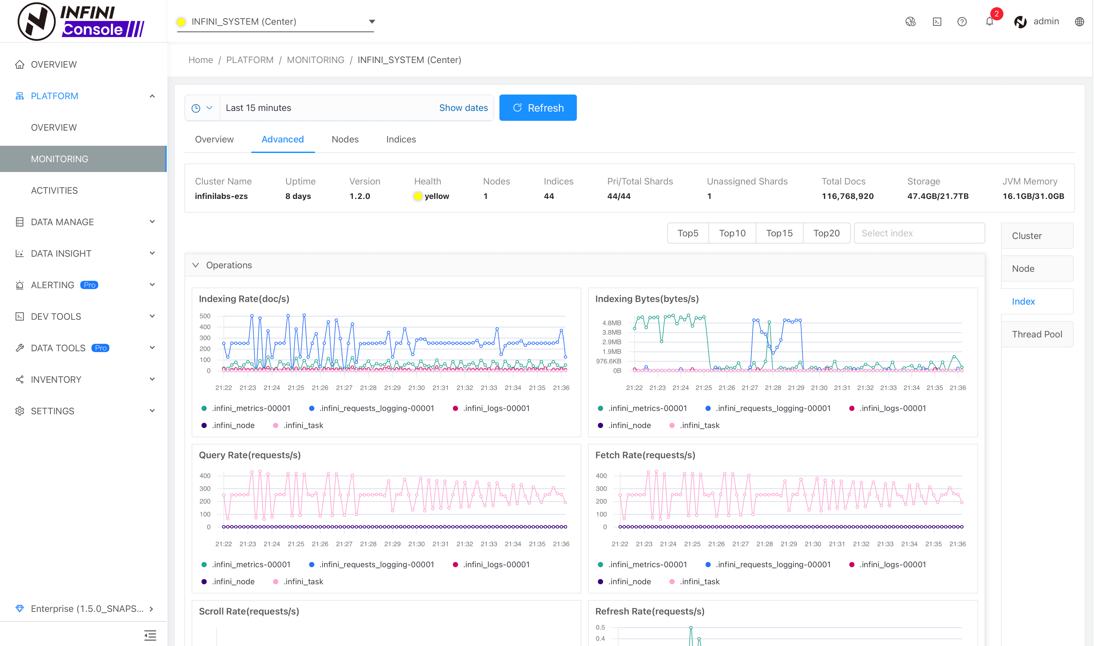
Task: Open the quick time range dropdown arrow
Action: coord(209,108)
